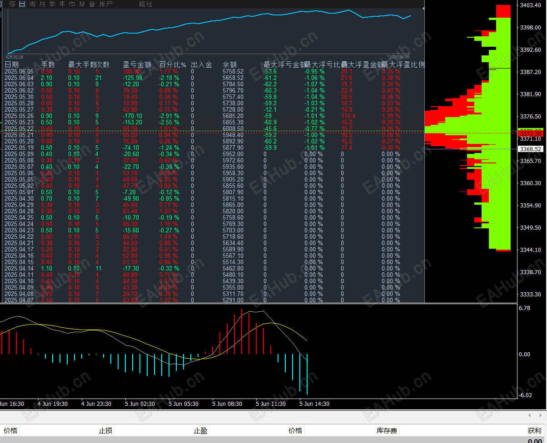Click the 5 Jun 14:30 time label
Image resolution: width=547 pixels, height=443 pixels.
click(314, 404)
